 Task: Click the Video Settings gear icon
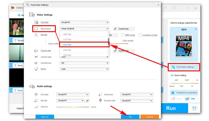(x=32, y=15)
